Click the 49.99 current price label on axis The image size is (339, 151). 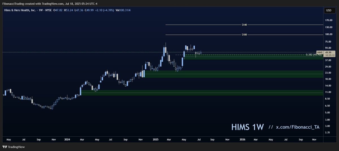point(328,52)
